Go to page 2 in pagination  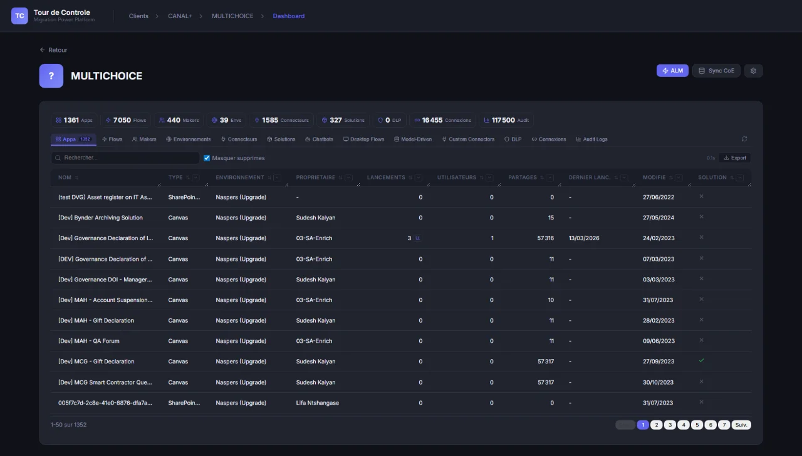point(656,425)
